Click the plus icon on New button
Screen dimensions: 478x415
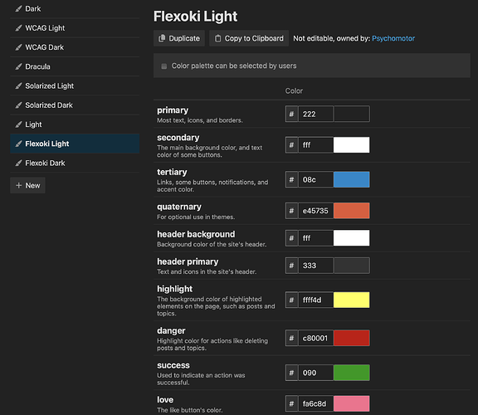coord(18,185)
